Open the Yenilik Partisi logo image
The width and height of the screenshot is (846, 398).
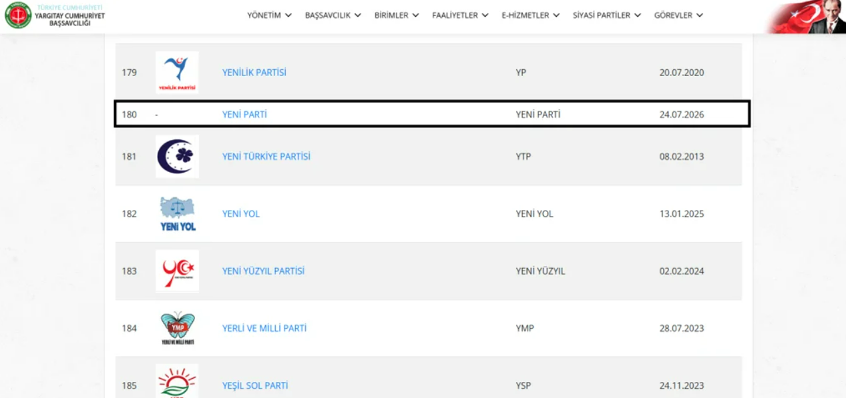click(x=177, y=72)
